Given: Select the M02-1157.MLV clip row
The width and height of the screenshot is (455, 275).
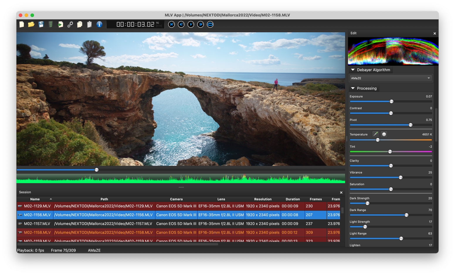Looking at the screenshot, I should click(x=179, y=224).
